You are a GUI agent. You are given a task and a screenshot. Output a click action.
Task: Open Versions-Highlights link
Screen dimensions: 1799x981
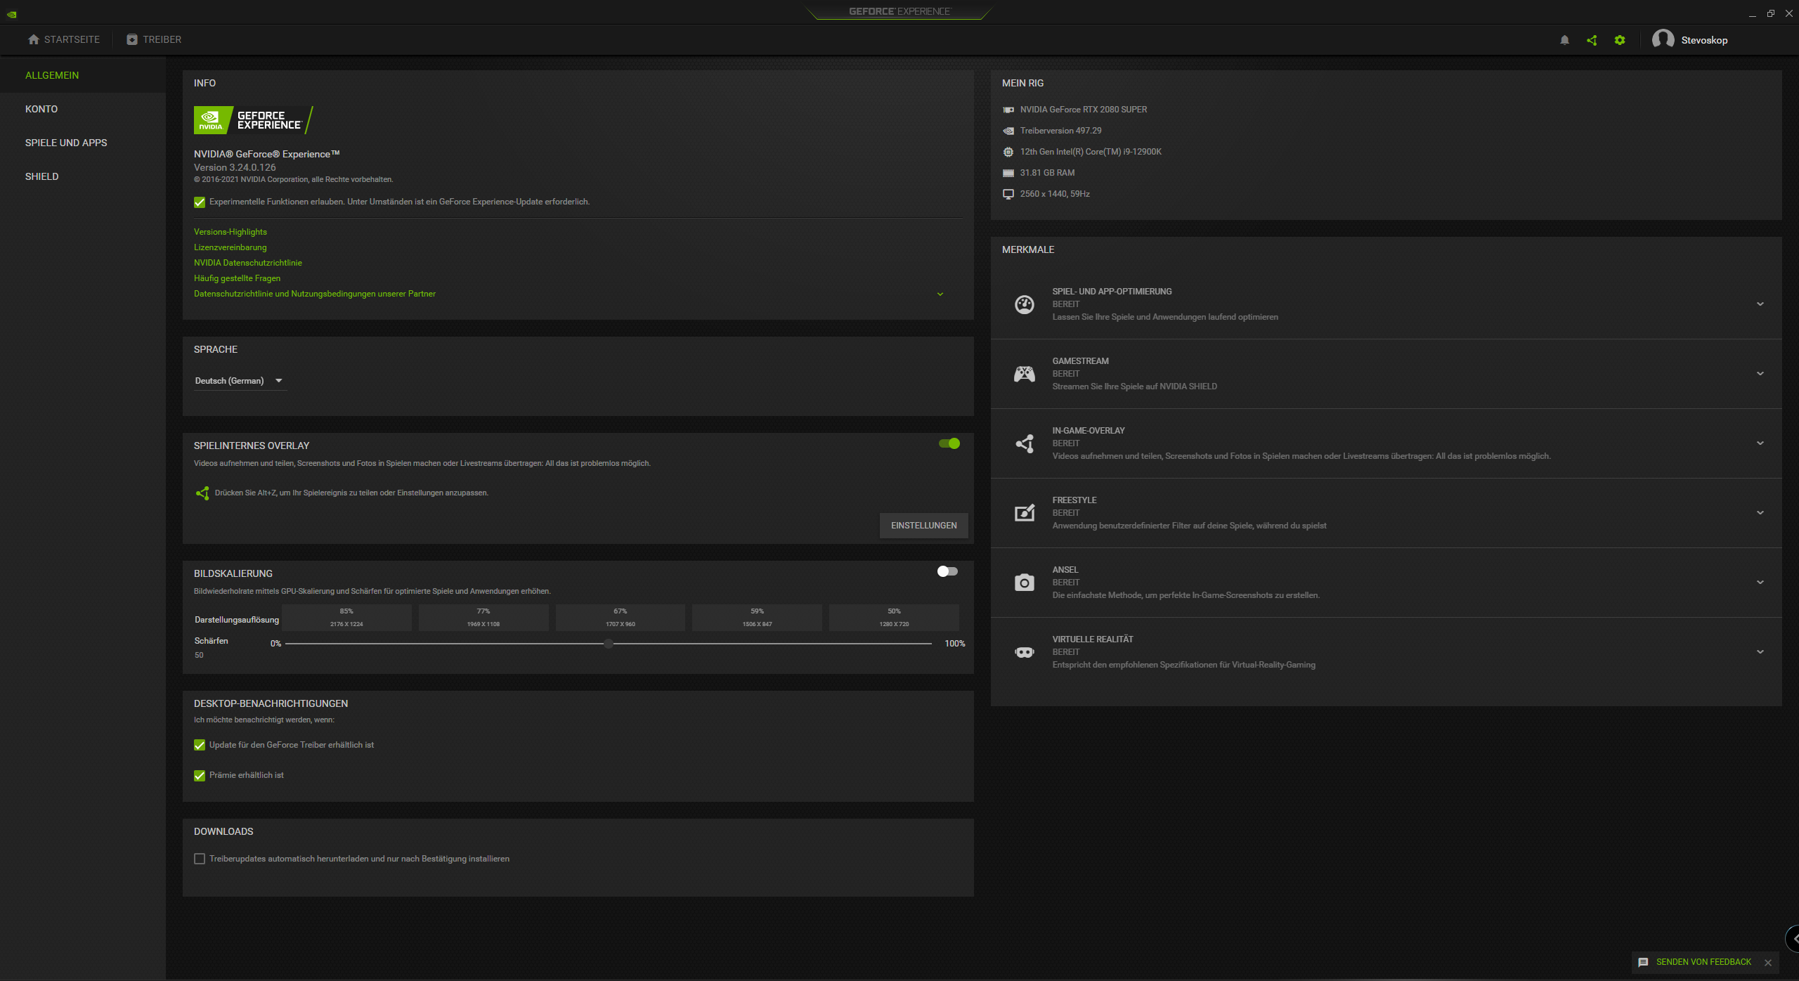point(230,232)
